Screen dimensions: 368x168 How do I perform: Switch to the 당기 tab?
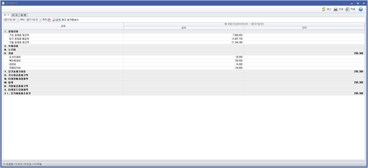(6, 15)
